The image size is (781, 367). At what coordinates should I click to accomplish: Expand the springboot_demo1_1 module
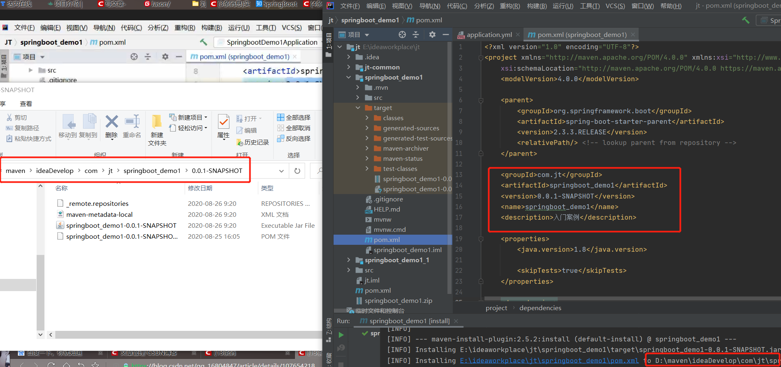[x=349, y=260]
